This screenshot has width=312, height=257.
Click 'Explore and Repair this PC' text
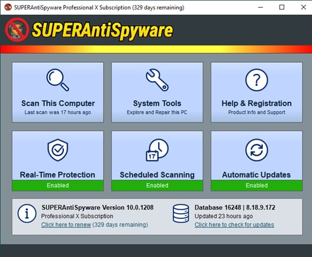(157, 113)
